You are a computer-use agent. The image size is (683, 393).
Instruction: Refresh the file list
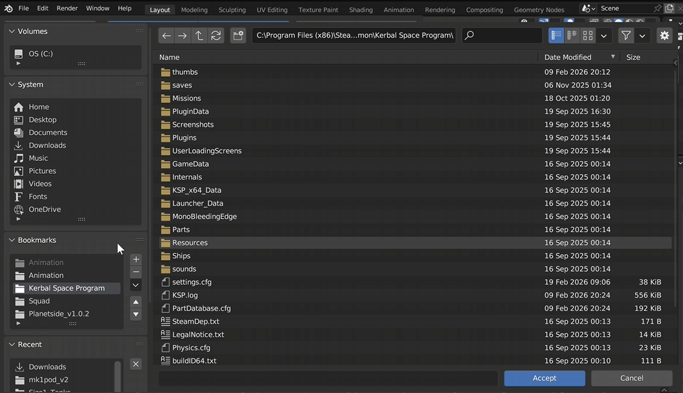click(216, 36)
